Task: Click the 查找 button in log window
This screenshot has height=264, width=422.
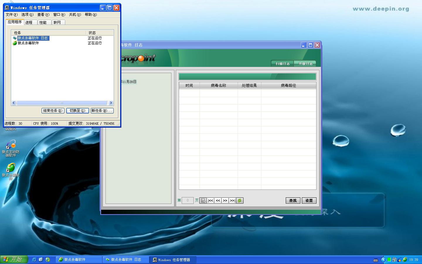Action: point(293,201)
